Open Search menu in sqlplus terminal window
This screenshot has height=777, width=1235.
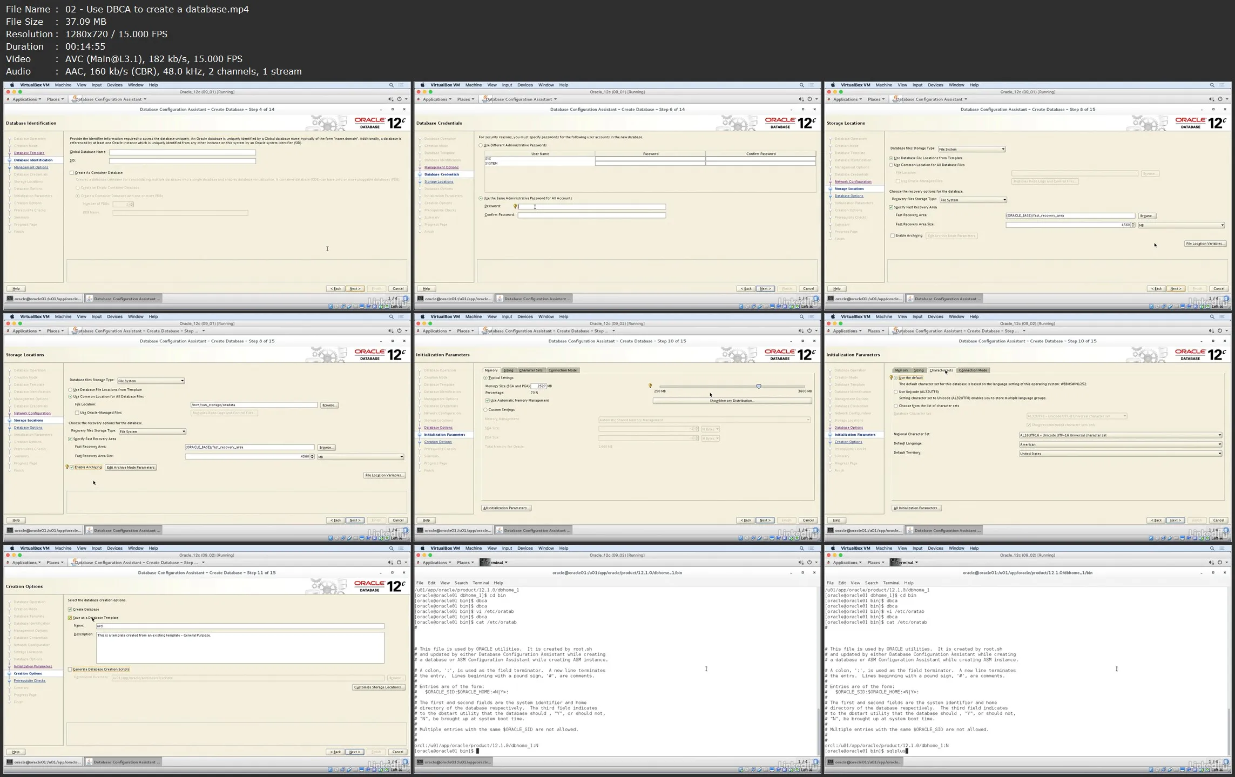(x=872, y=583)
